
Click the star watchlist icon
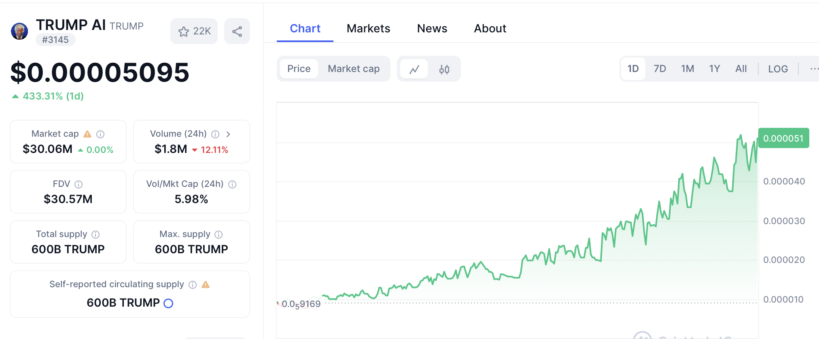[x=184, y=32]
